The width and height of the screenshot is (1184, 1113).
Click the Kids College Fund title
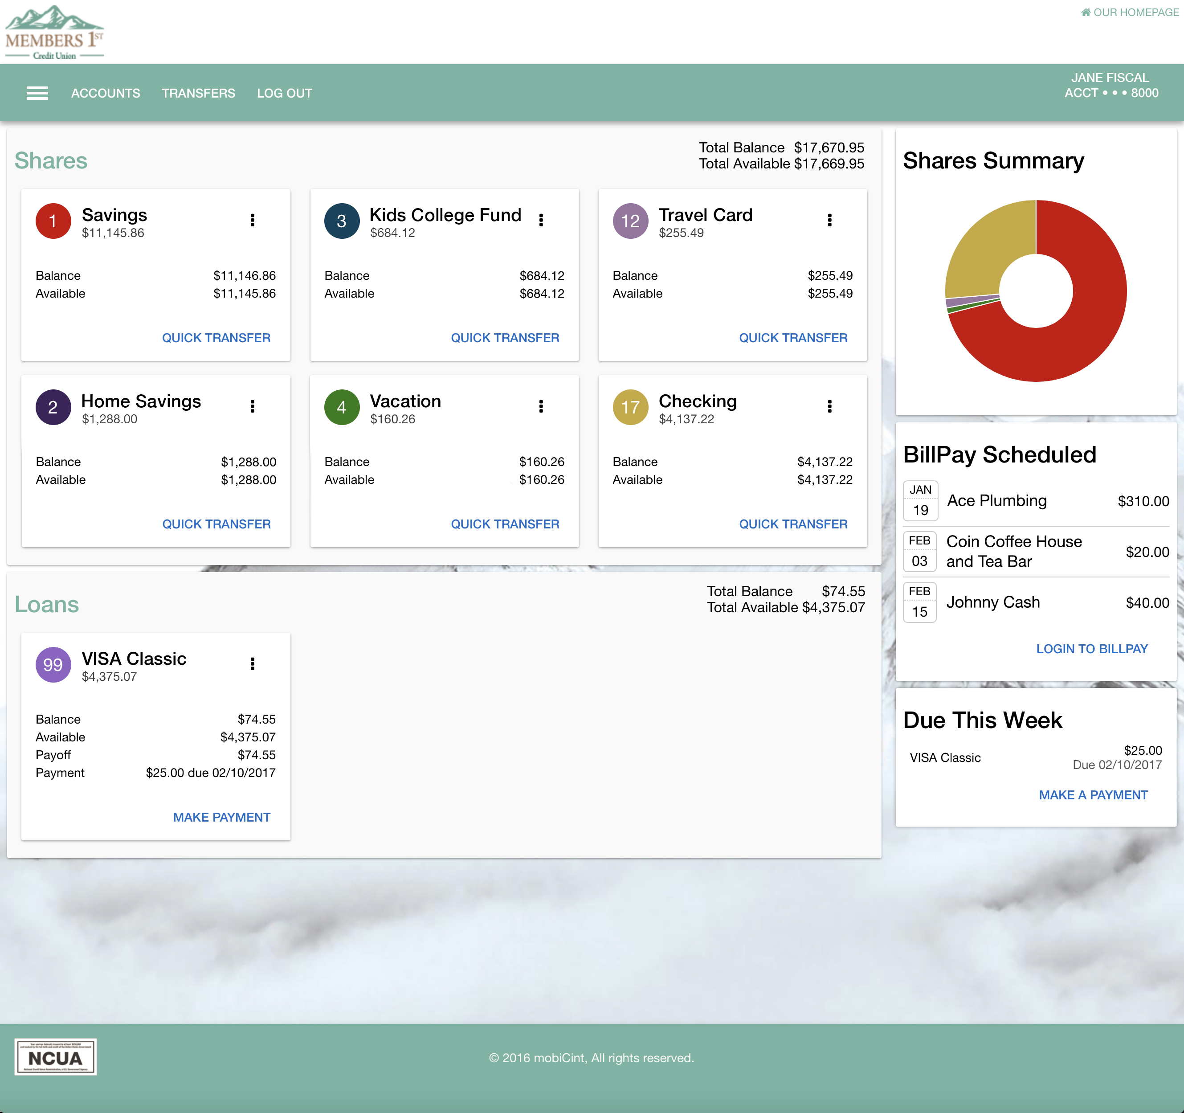coord(445,215)
